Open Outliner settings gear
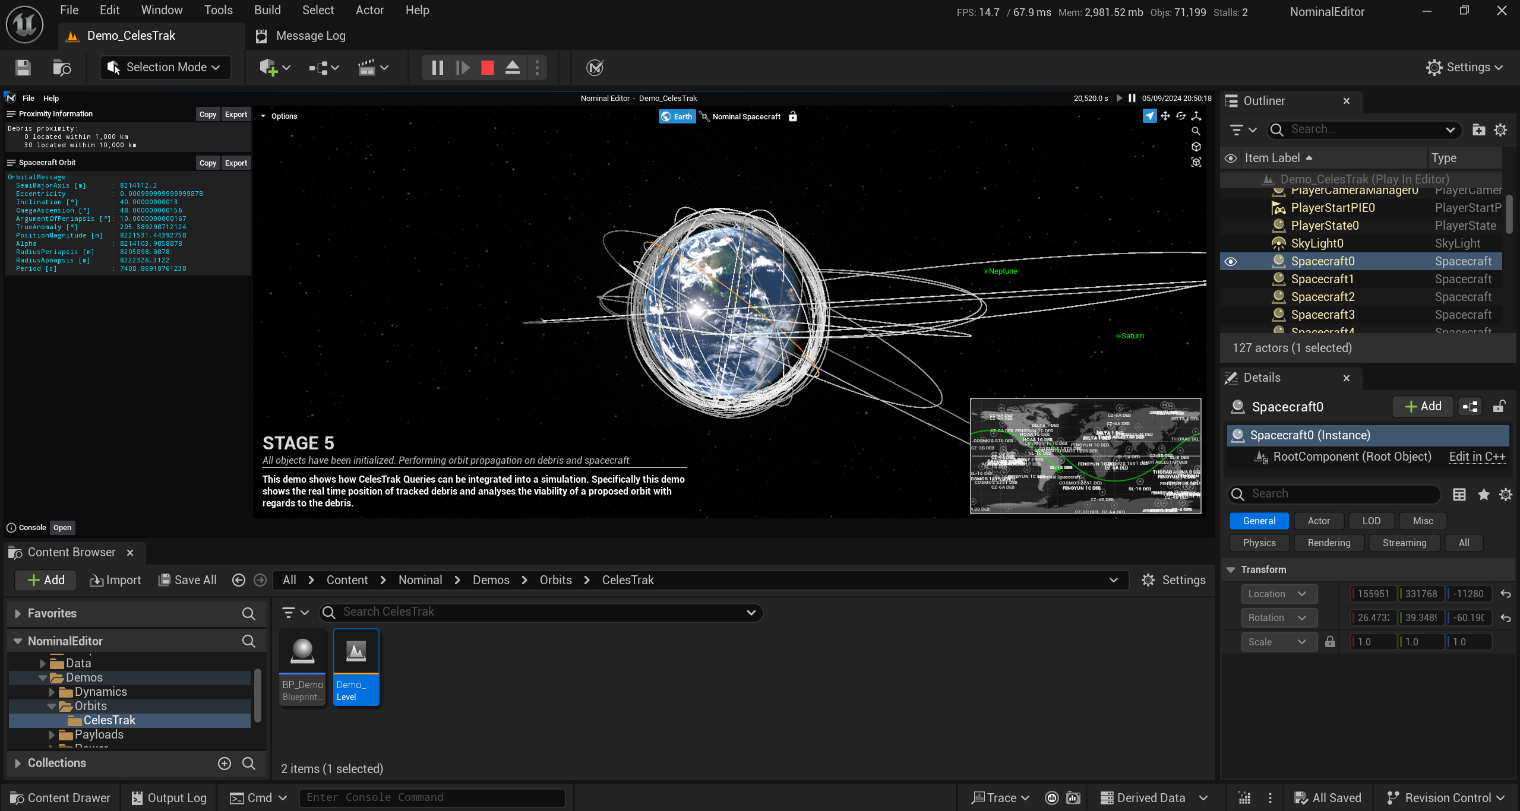Screen dimensions: 1520x811 1500,129
